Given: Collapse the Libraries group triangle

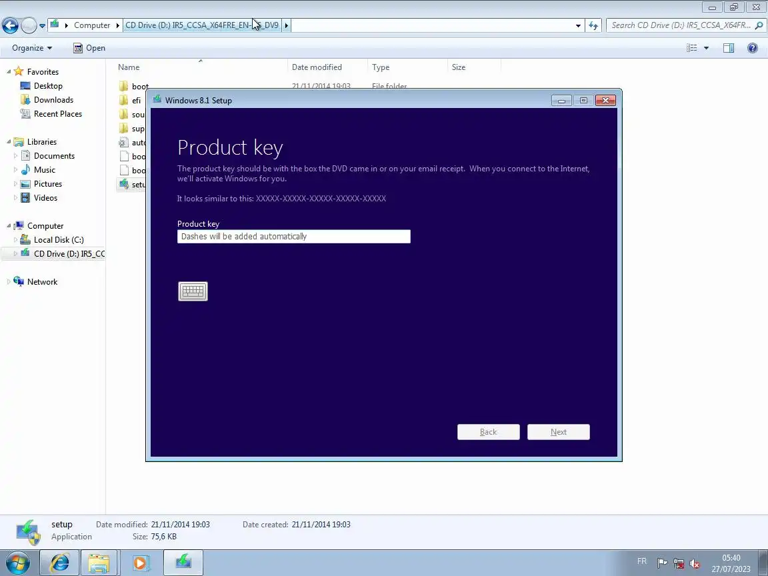Looking at the screenshot, I should coord(8,141).
